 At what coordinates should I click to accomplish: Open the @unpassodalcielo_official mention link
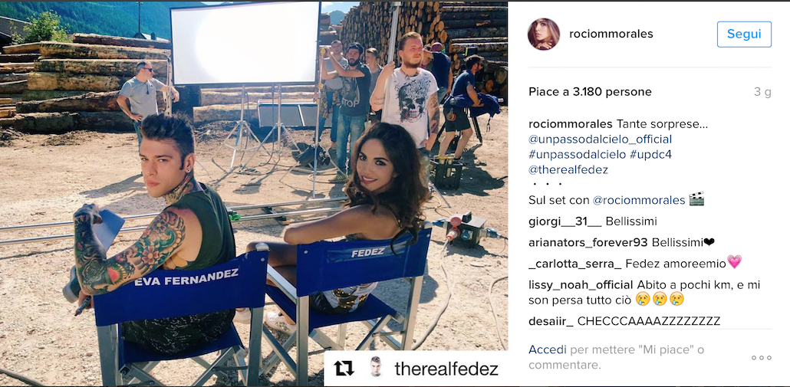(600, 139)
